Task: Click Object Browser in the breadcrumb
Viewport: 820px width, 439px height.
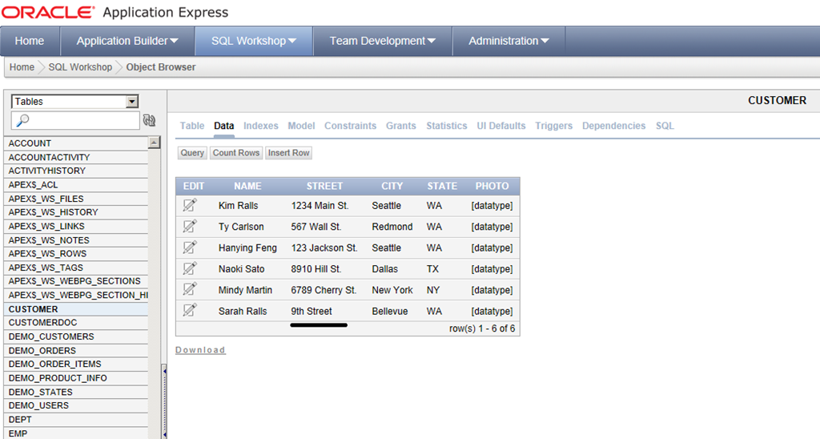Action: pos(160,67)
